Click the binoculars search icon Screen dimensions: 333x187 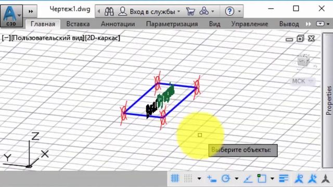[x=109, y=11]
